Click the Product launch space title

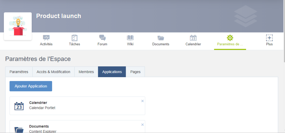click(x=58, y=16)
